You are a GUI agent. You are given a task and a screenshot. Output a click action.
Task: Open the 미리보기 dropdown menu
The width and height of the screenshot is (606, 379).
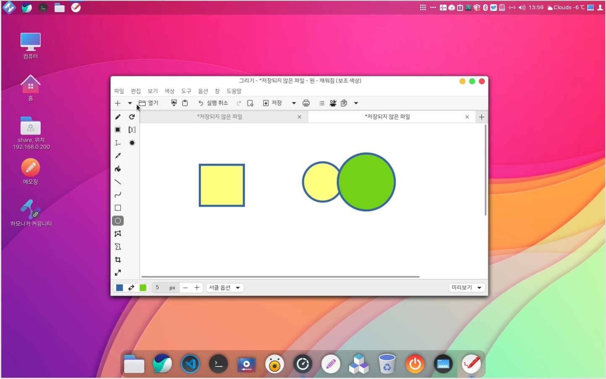click(466, 288)
